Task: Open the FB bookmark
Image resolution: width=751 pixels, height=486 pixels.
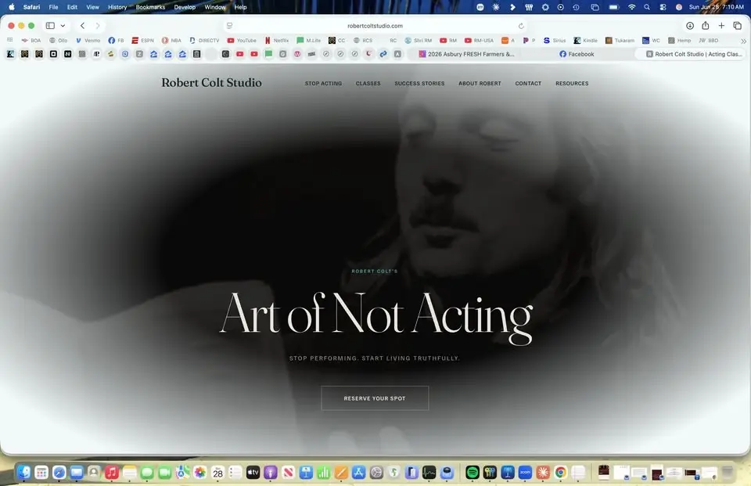Action: tap(116, 41)
